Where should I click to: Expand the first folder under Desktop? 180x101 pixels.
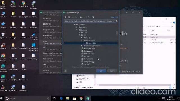pos(77,27)
